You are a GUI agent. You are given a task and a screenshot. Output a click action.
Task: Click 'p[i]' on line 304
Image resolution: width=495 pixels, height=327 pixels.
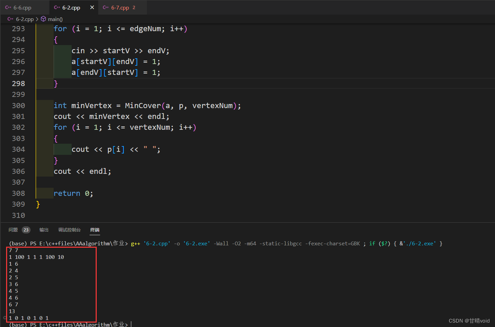116,149
